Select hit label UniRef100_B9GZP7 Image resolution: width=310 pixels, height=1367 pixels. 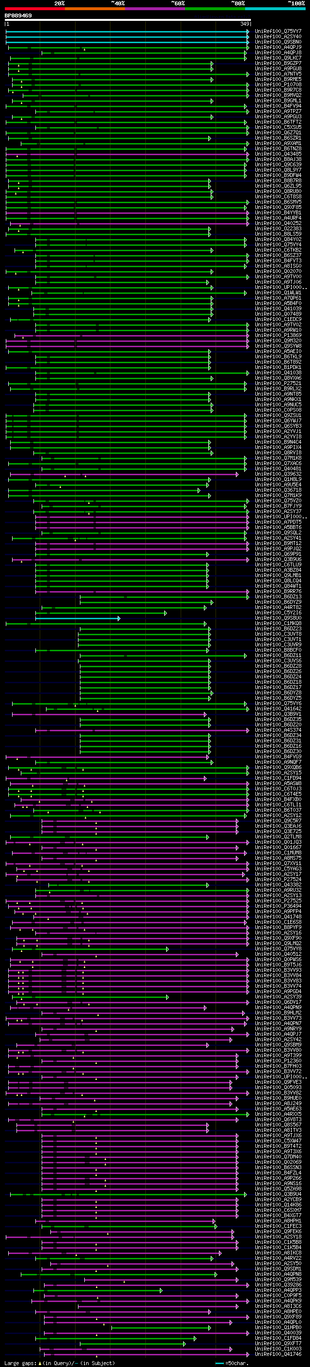[x=278, y=63]
